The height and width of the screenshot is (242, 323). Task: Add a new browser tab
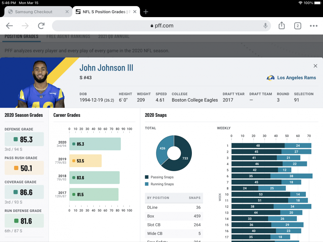pyautogui.click(x=146, y=12)
